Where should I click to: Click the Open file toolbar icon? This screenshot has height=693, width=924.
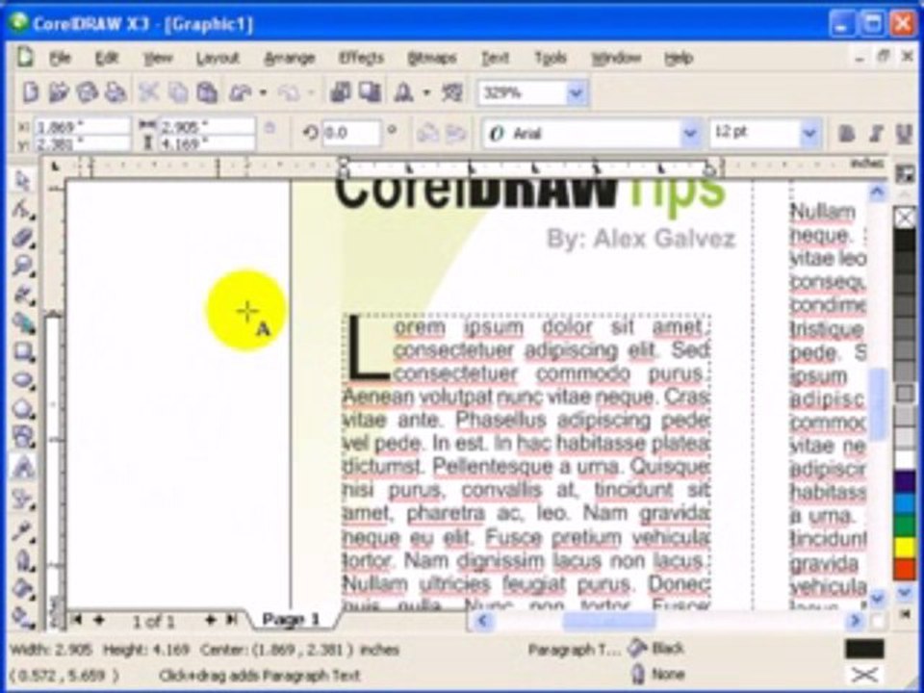[x=59, y=92]
